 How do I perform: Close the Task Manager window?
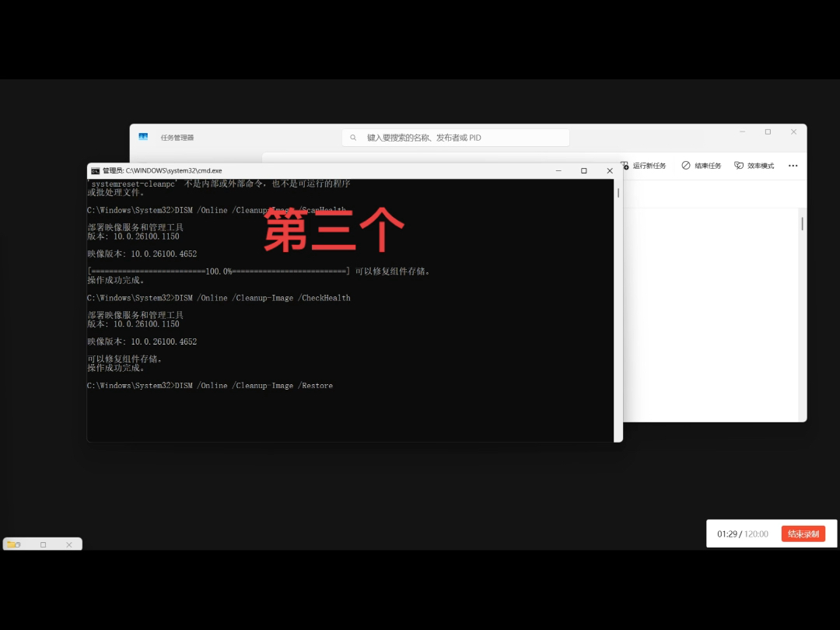coord(793,131)
